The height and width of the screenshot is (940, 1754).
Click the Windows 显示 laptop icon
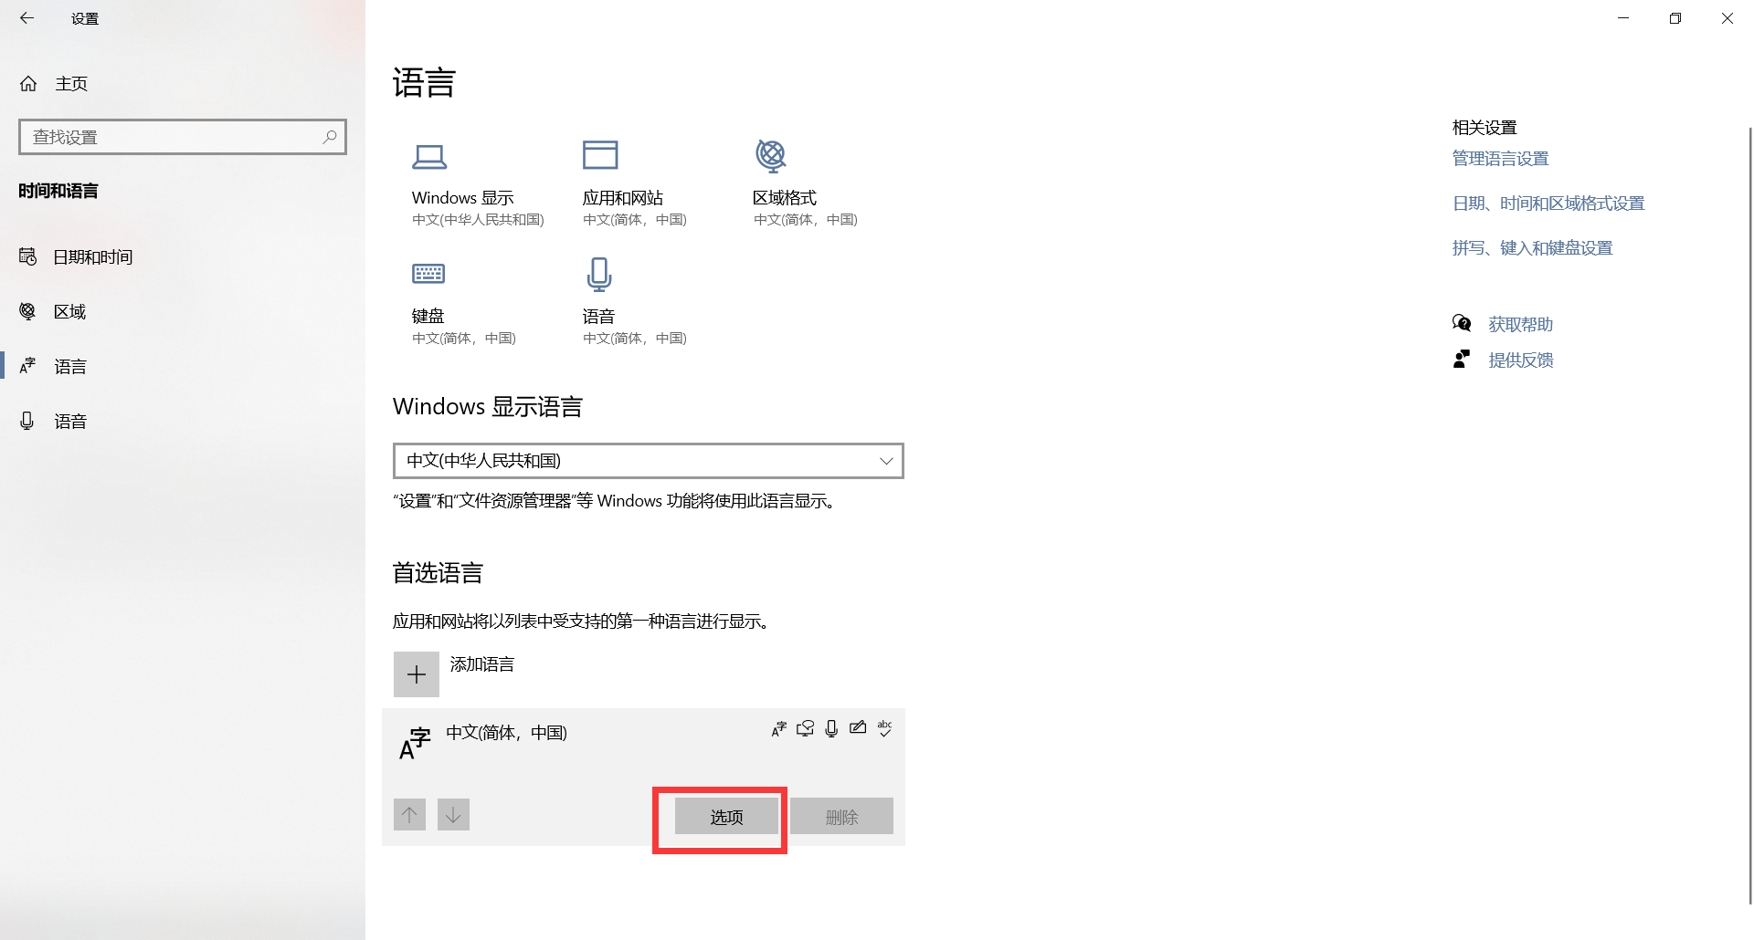430,156
